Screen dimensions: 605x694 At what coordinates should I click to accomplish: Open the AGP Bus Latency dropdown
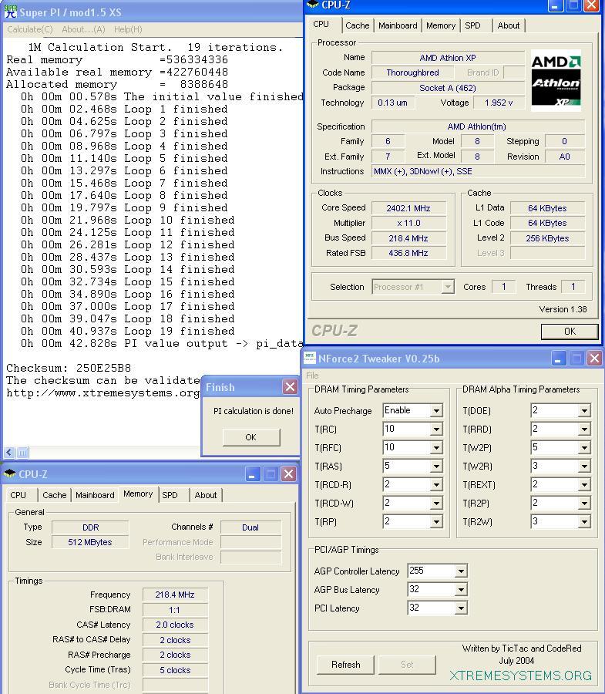coord(461,590)
